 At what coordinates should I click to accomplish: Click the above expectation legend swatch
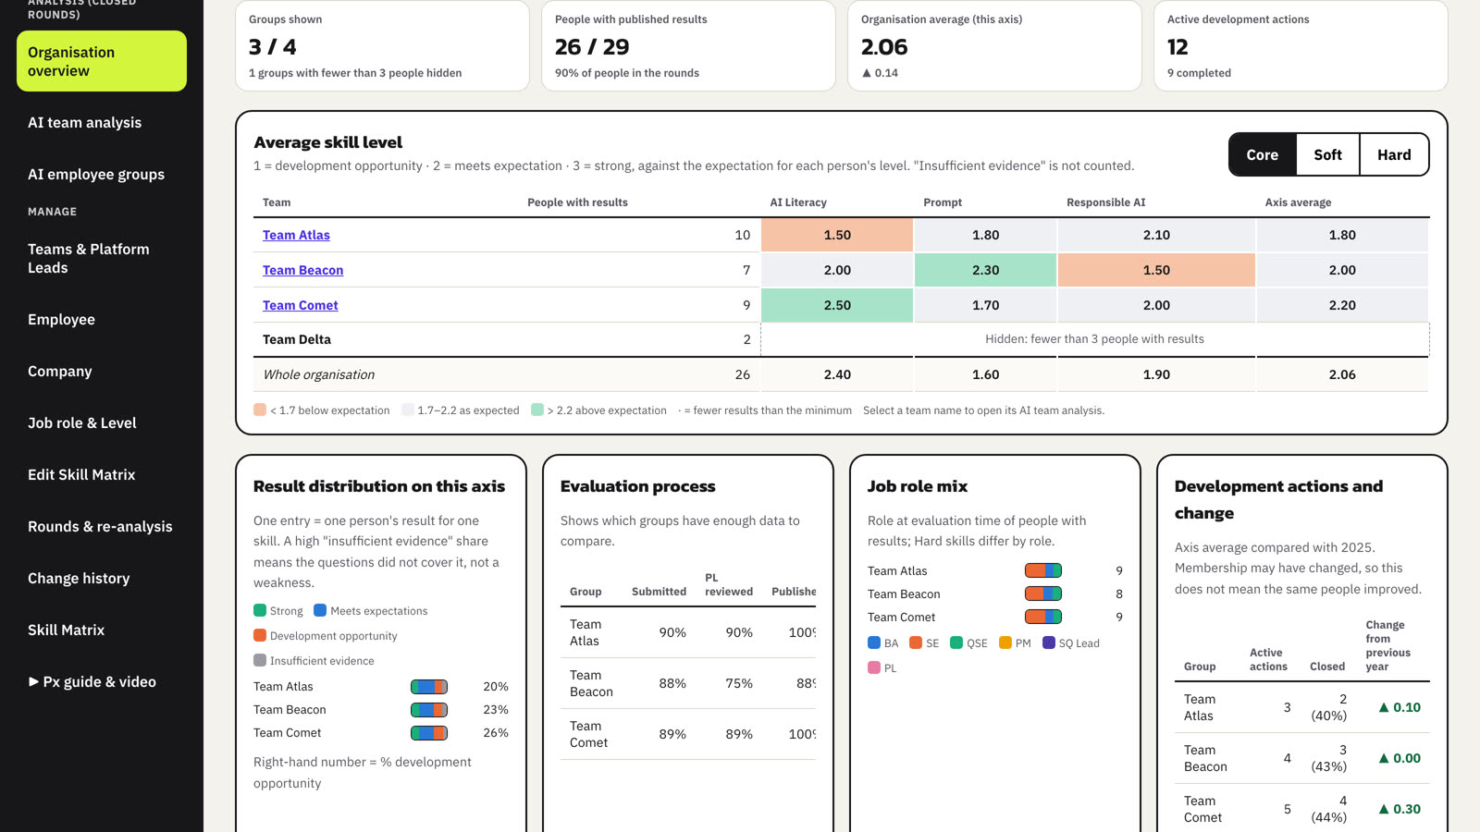pos(537,410)
